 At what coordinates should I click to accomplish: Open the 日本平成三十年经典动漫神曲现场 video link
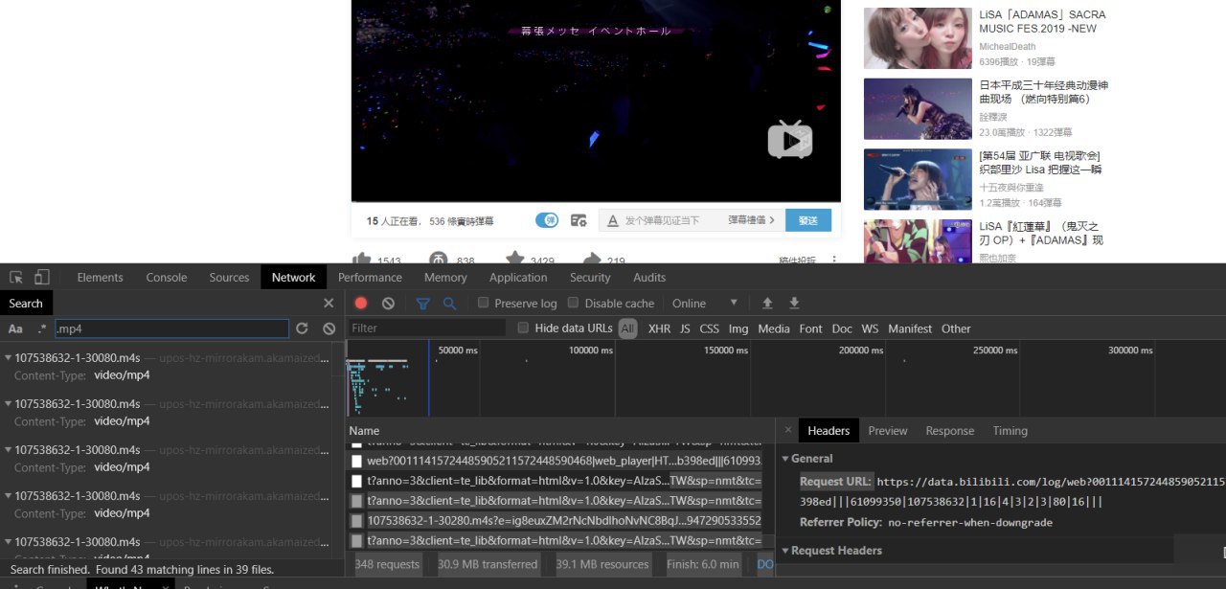point(1043,92)
